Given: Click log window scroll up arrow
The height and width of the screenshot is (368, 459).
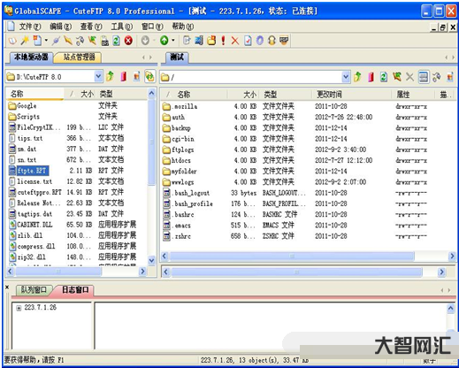Looking at the screenshot, I should (451, 309).
